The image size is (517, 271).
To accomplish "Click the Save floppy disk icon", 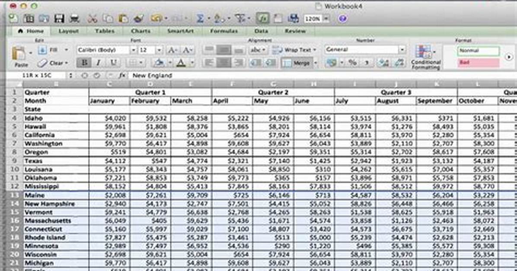I will tap(59, 19).
